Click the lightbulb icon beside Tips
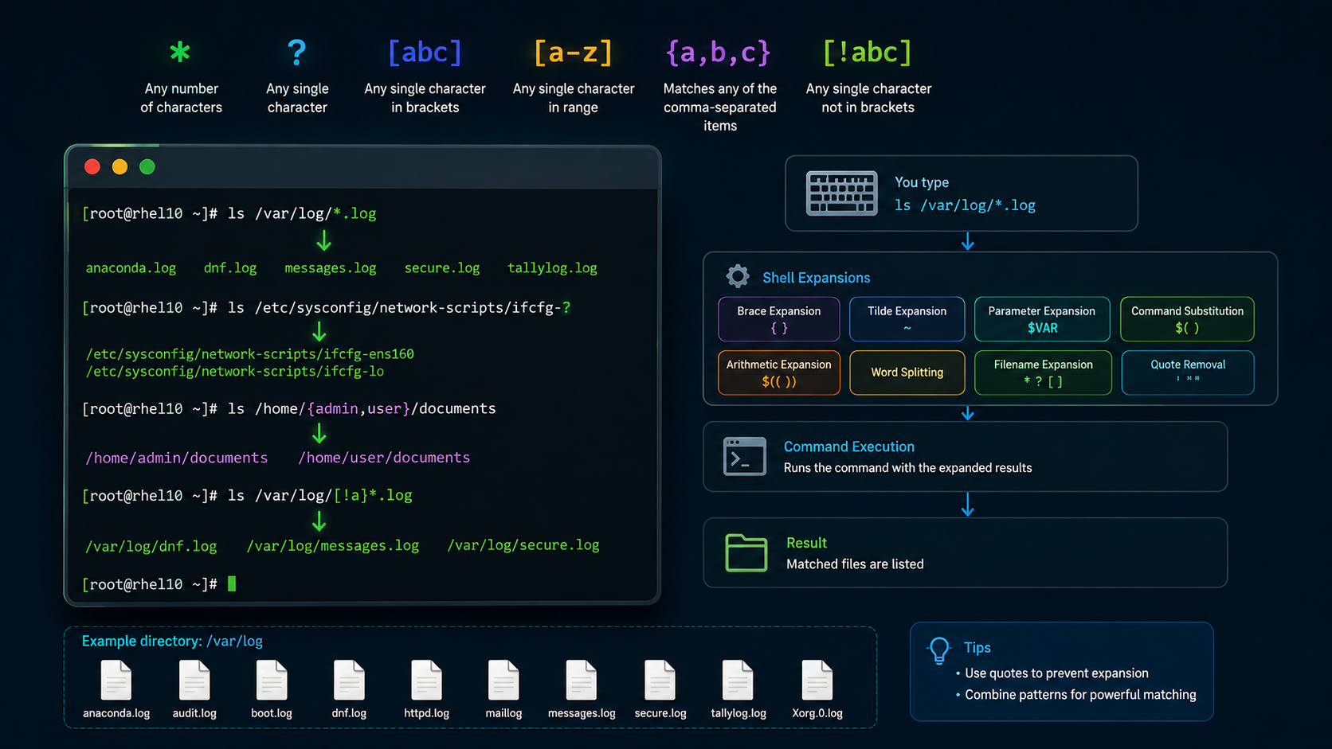 pyautogui.click(x=939, y=650)
